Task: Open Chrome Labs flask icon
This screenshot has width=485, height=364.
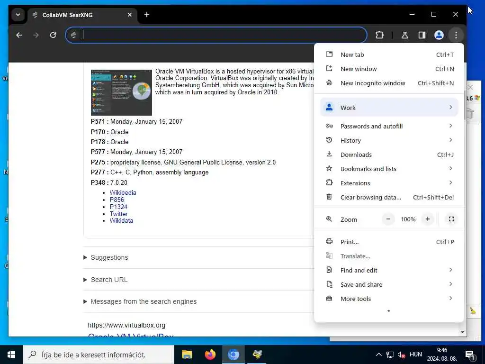Action: (404, 35)
